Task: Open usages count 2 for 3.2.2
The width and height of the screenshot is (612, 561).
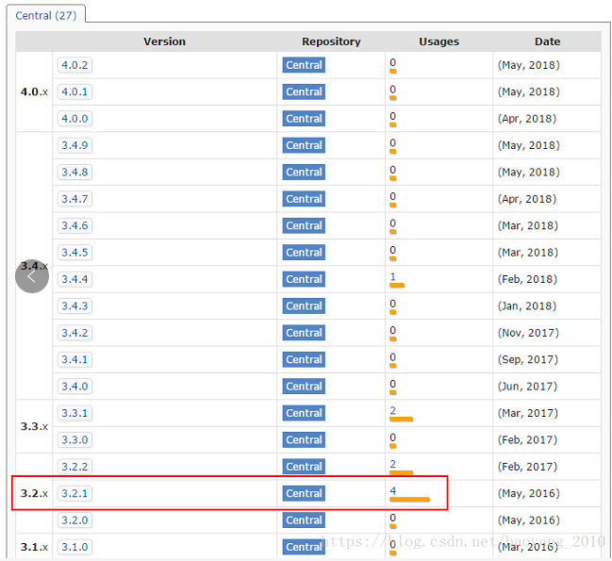Action: tap(392, 464)
